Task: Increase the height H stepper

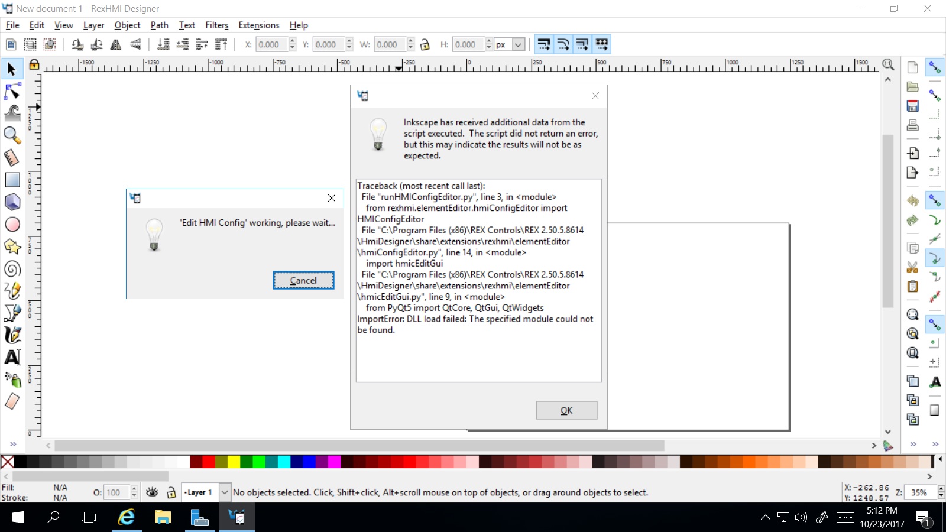Action: click(488, 41)
